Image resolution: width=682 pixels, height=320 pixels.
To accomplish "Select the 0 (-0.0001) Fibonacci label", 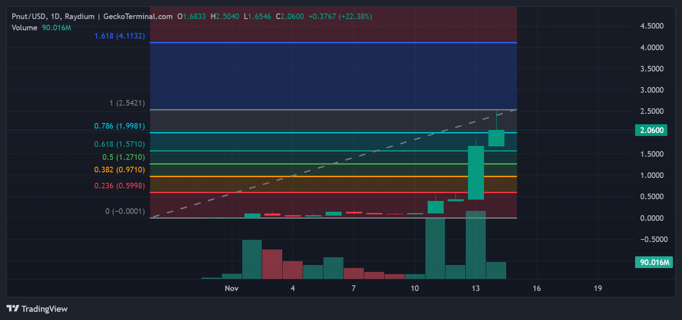I will pos(125,211).
